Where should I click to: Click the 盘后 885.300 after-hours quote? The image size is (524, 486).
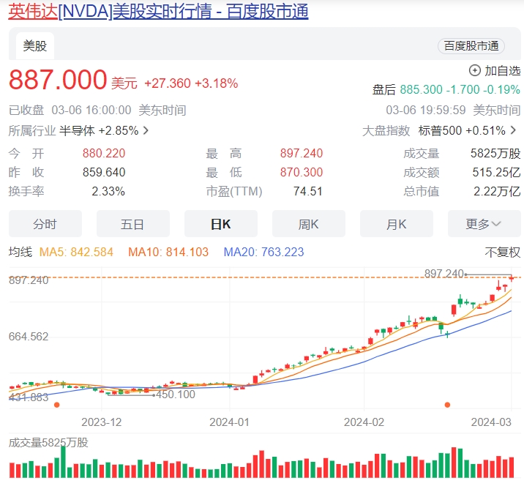(x=446, y=89)
